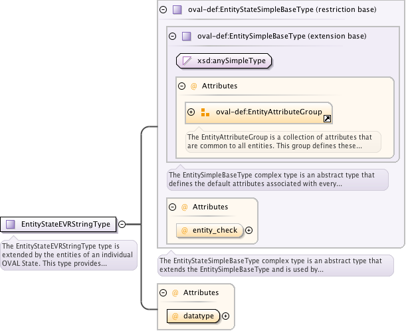The image size is (406, 331).
Task: Click the EntityStateSimpleBaseType purple square icon
Action: 177,10
